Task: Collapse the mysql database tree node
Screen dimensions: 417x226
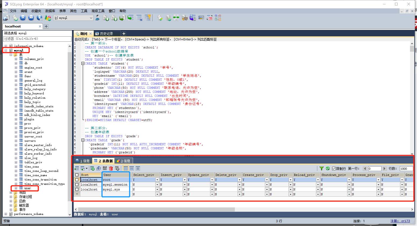Action: pyautogui.click(x=6, y=50)
